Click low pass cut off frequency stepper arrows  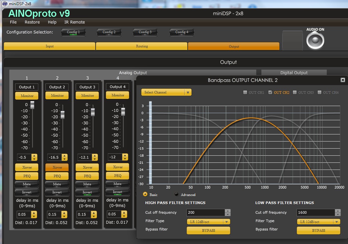338,212
